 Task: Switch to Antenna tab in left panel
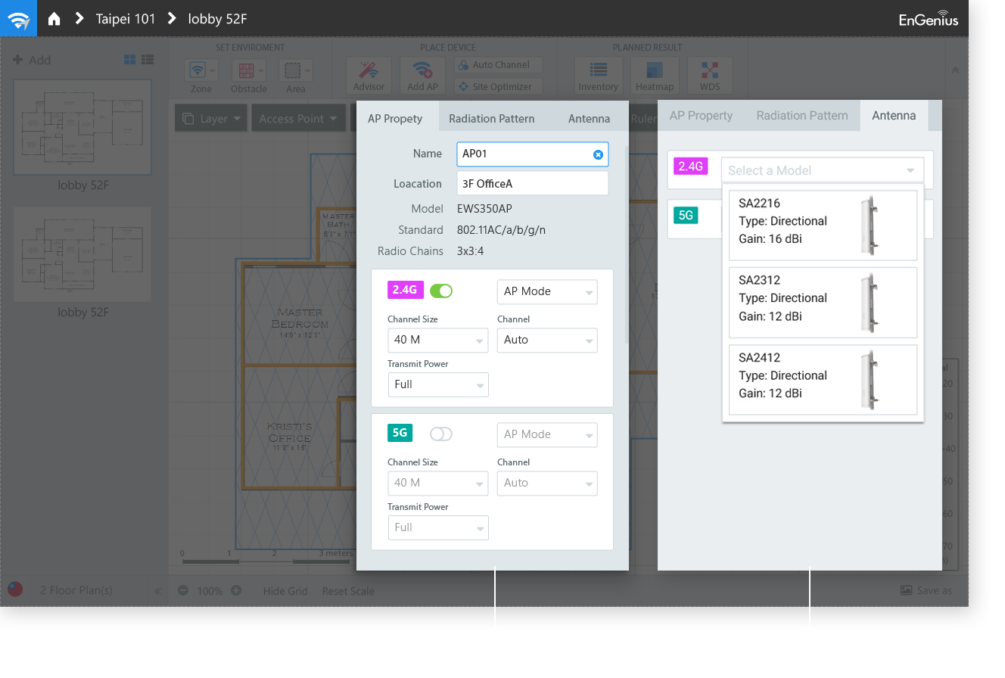tap(590, 119)
